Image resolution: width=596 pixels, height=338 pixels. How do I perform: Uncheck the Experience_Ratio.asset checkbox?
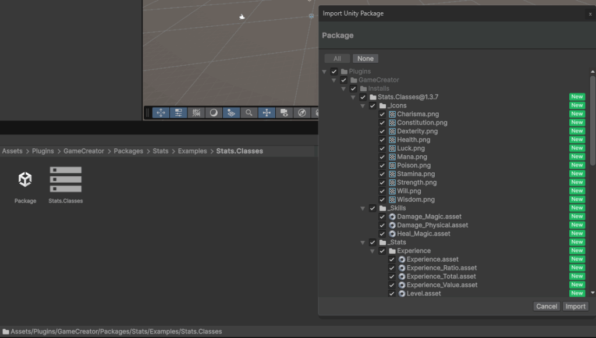[392, 268]
